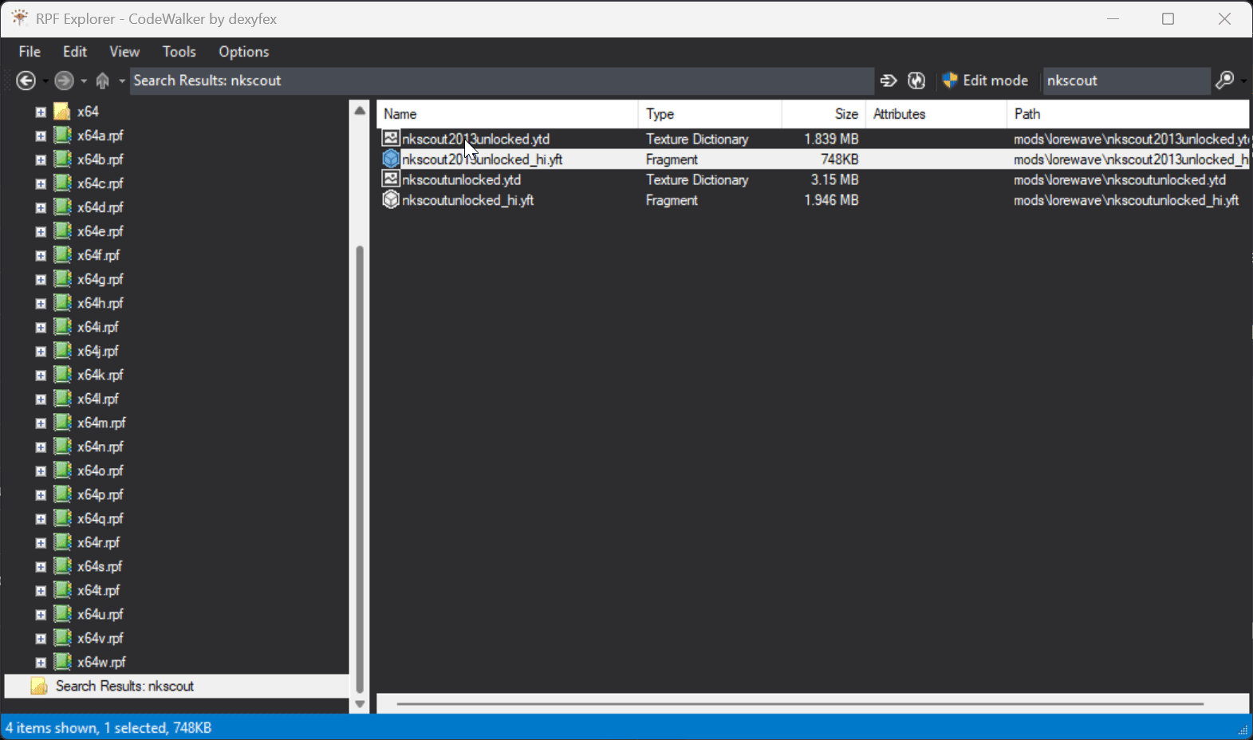The height and width of the screenshot is (740, 1253).
Task: Click the x64d.rpf archive icon
Action: (x=62, y=207)
